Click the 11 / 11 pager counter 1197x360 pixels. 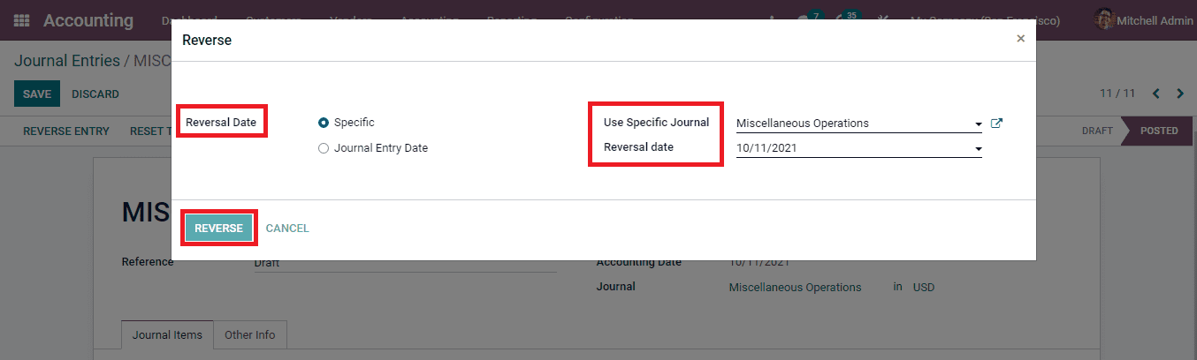click(1117, 94)
